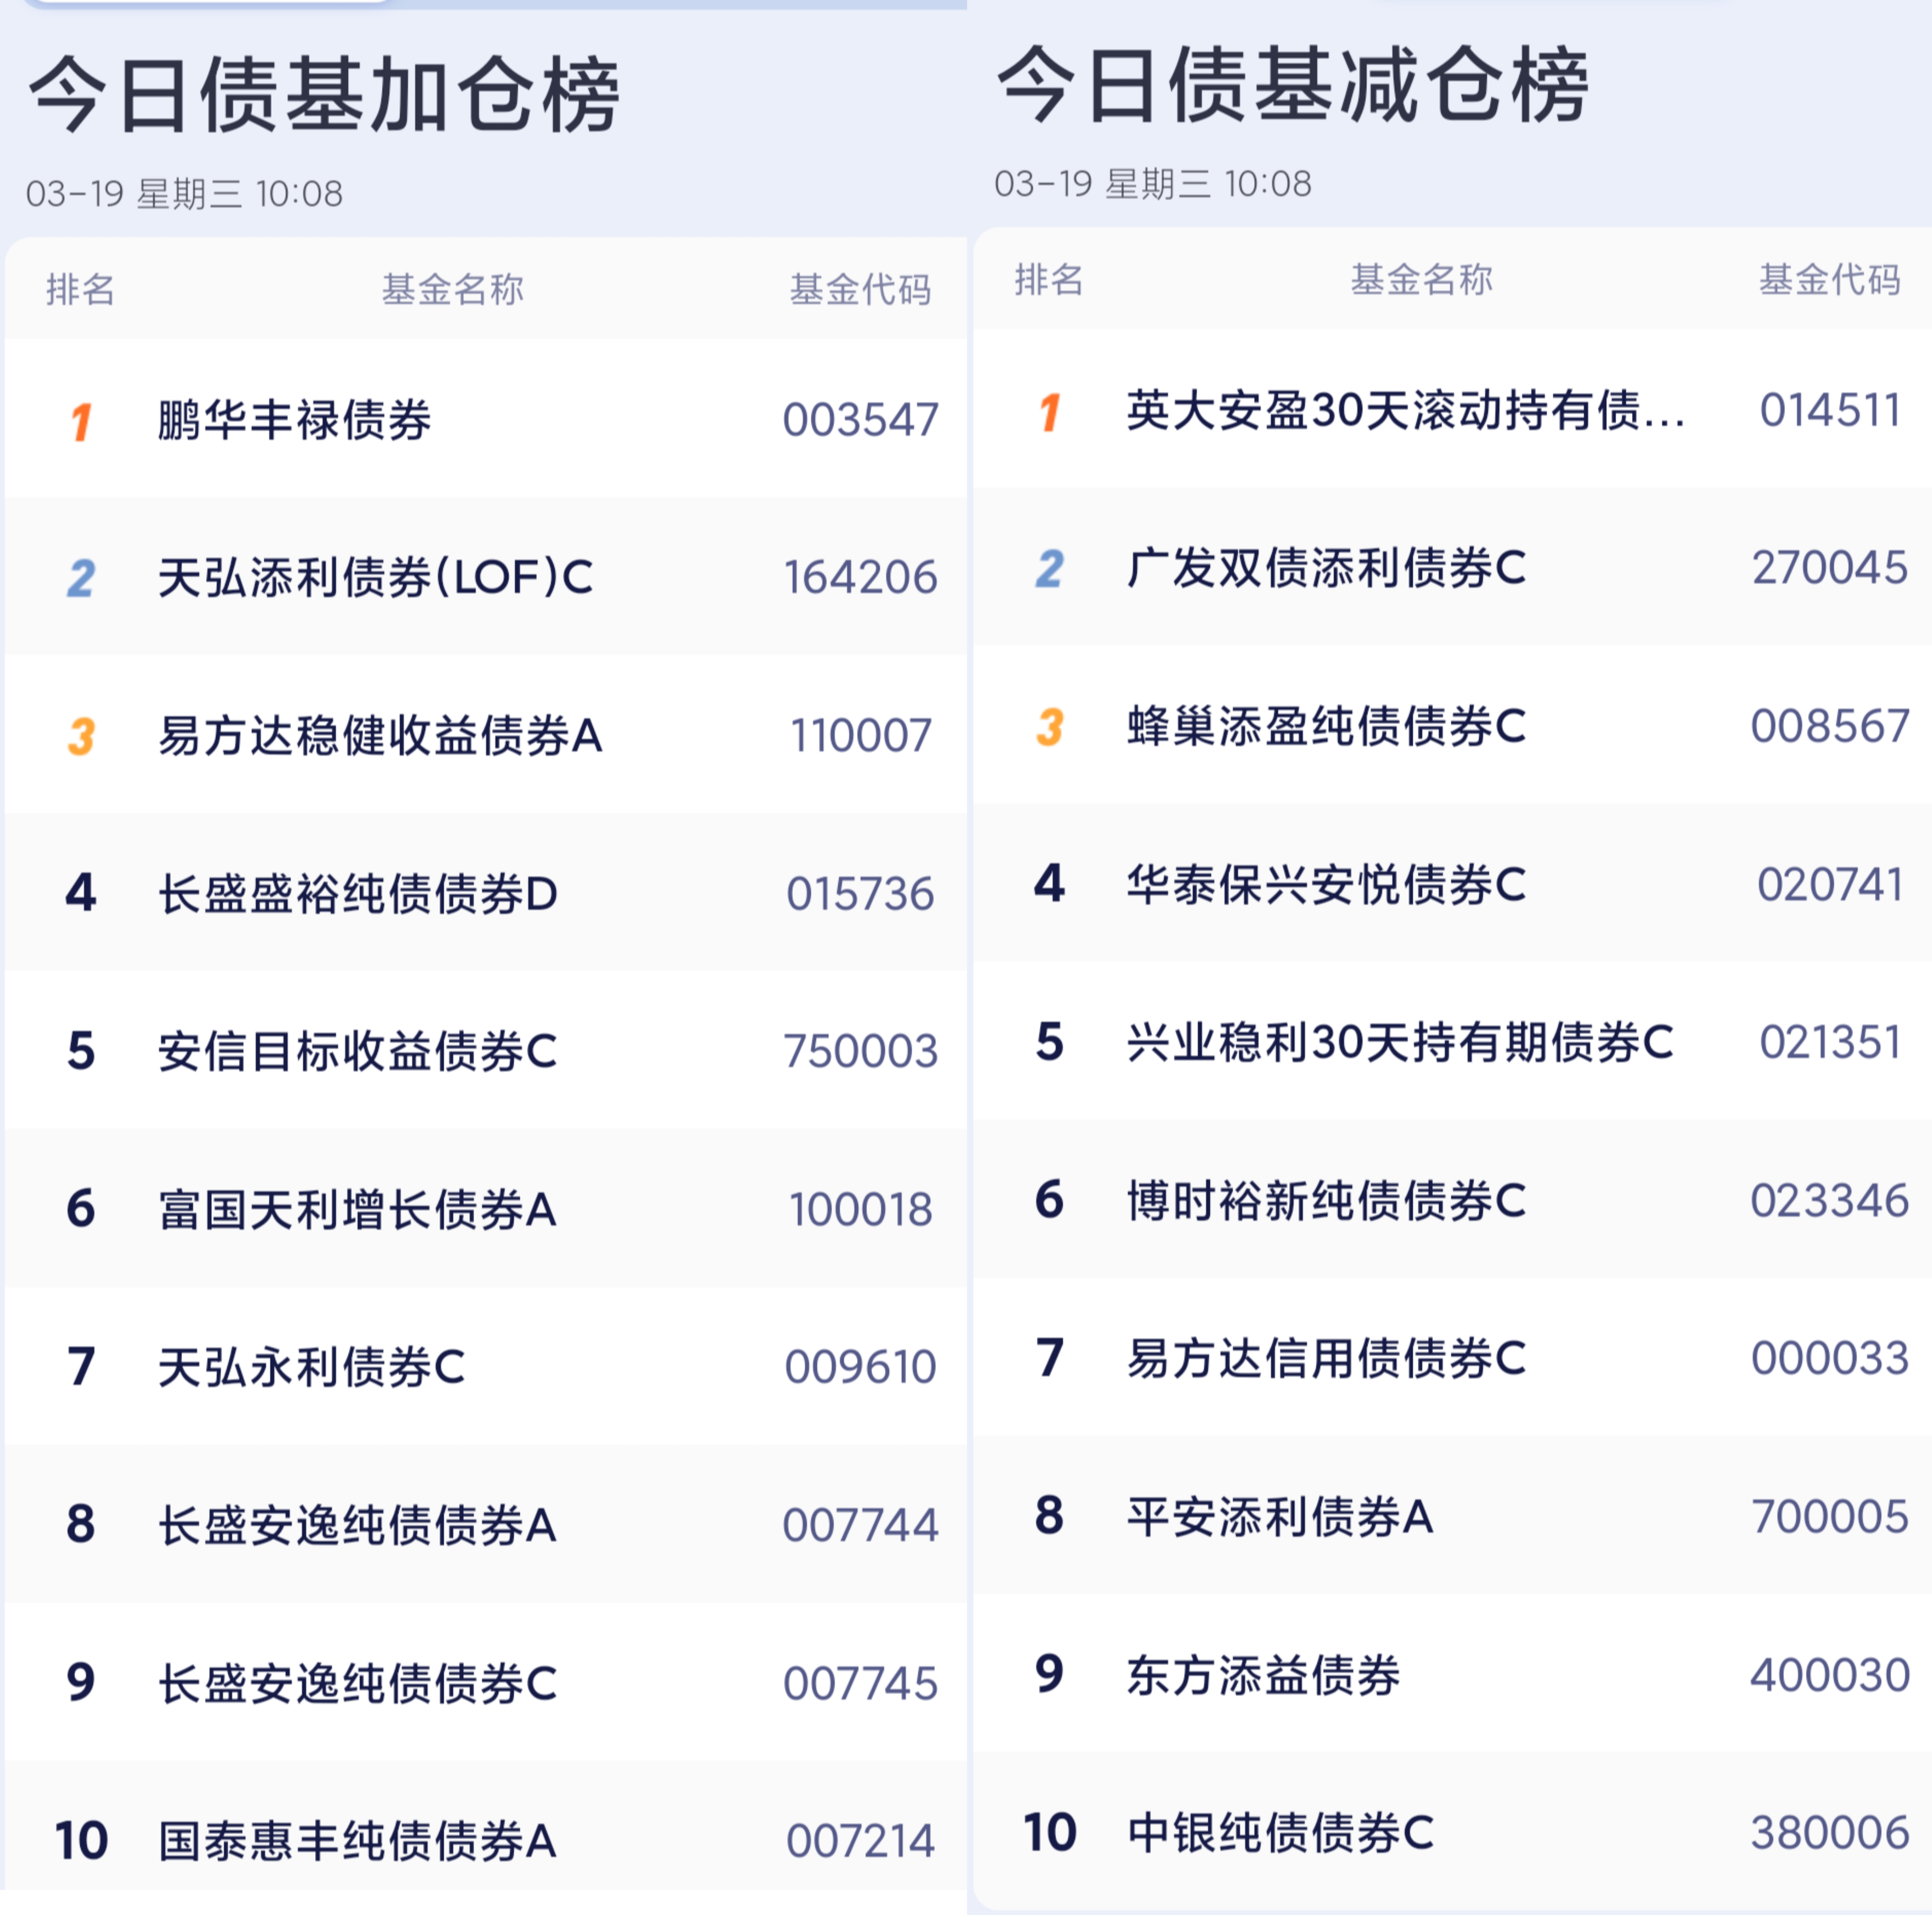Click the rank 3 badge in 减仓榜
Viewport: 1932px width, 1932px height.
[1049, 727]
